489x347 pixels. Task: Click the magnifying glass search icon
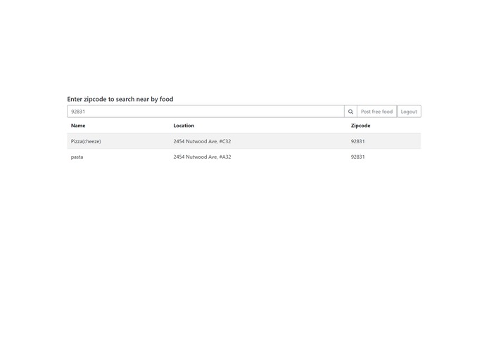350,112
